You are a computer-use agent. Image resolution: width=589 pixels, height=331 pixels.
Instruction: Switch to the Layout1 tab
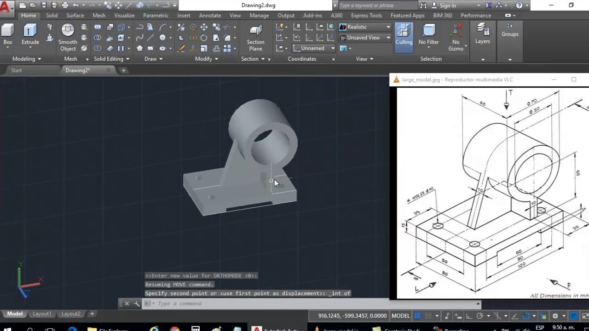42,314
